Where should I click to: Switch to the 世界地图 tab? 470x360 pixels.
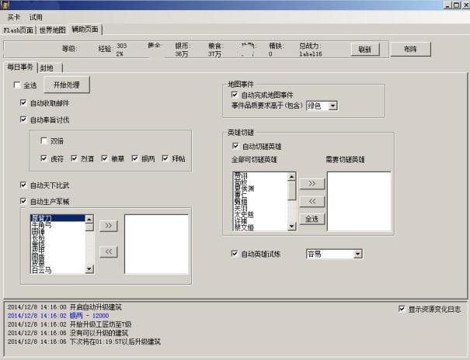(x=52, y=29)
